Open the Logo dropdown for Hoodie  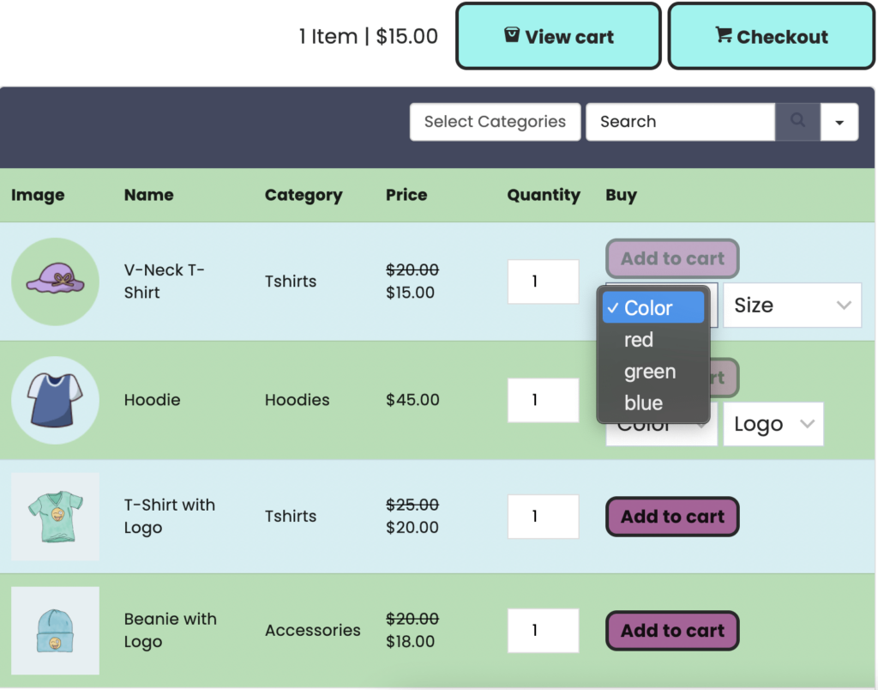(773, 423)
